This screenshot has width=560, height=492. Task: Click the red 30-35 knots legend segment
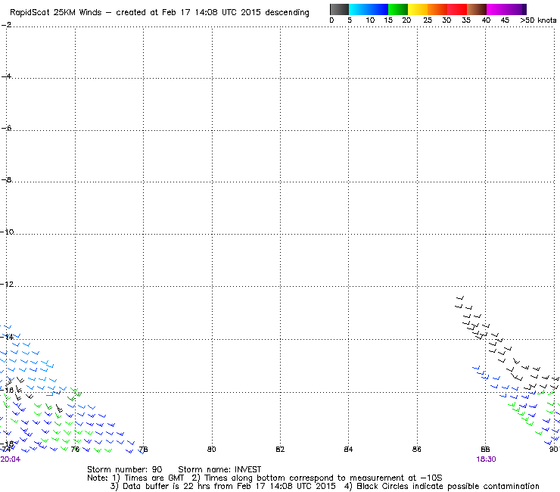[457, 9]
